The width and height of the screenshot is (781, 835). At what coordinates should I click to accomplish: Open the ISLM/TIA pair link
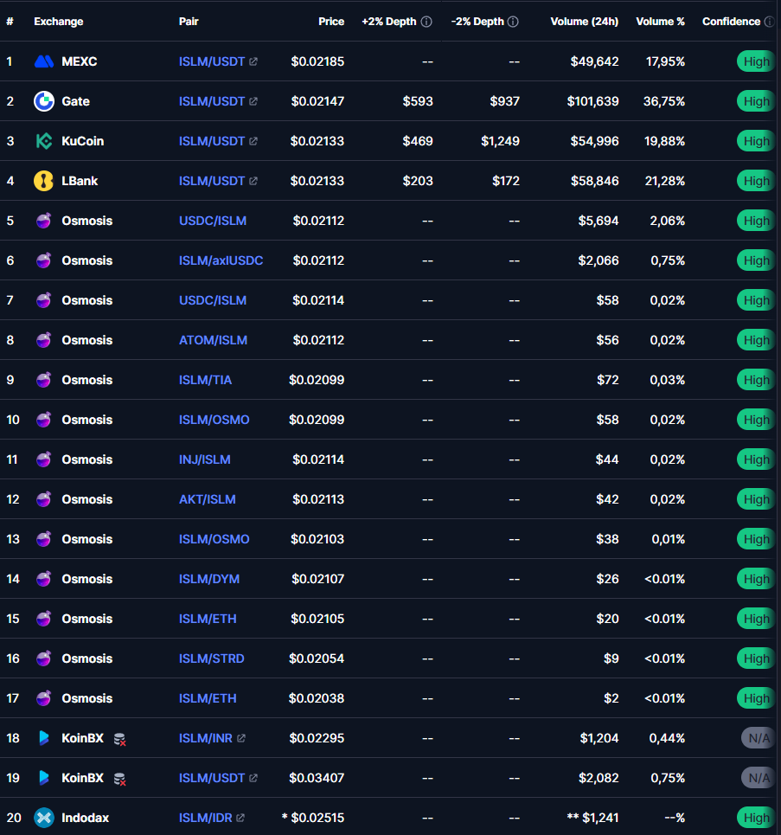(206, 380)
